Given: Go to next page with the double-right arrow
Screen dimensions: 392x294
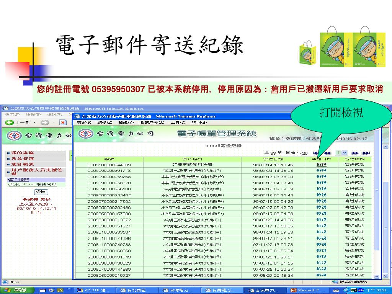Looking at the screenshot, I should 355,153.
